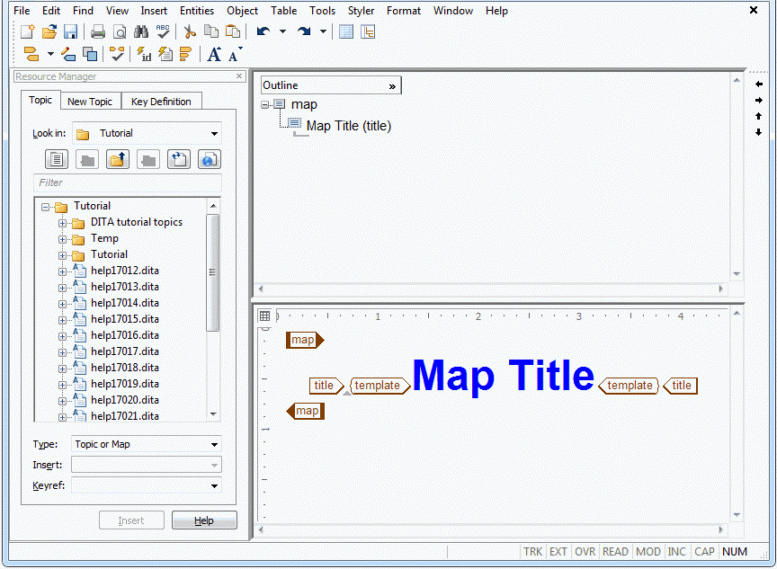777x569 pixels.
Task: Click the file tree vertical scrollbar thumb
Action: 212,272
